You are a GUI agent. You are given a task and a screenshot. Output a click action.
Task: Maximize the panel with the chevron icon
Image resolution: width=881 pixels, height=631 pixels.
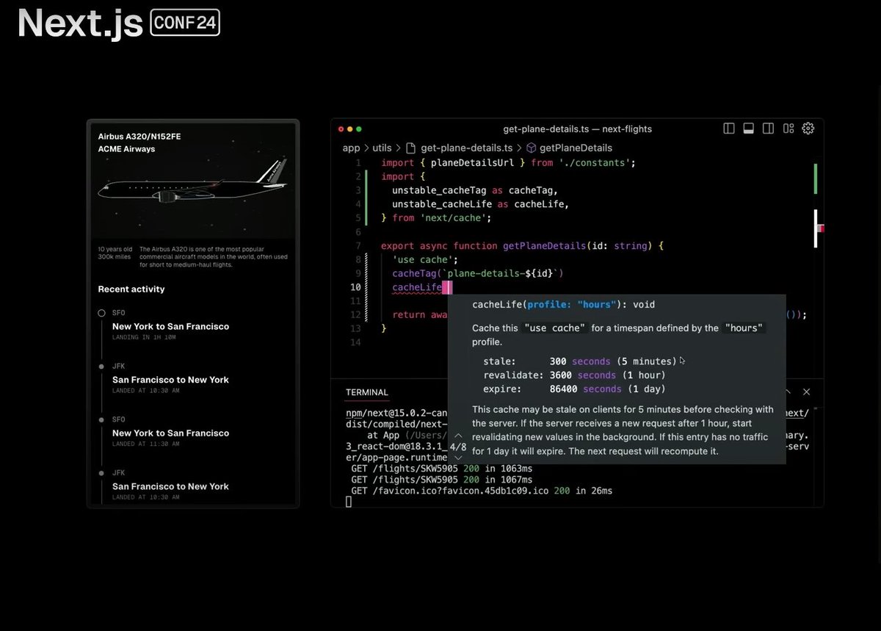pyautogui.click(x=787, y=392)
